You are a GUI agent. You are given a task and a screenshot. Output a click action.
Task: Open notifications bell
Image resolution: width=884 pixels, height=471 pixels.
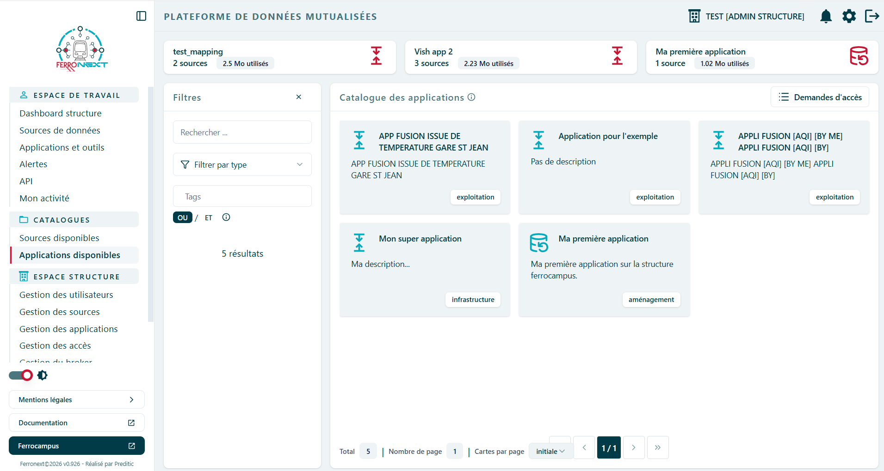point(826,16)
